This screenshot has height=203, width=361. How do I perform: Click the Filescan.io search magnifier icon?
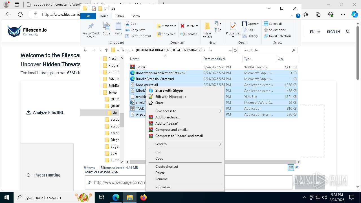click(348, 32)
